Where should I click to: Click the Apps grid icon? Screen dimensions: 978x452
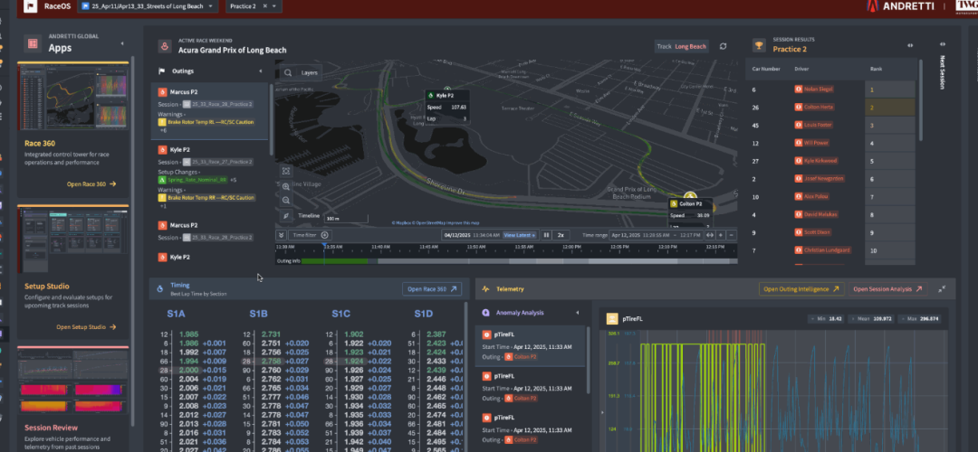[34, 43]
